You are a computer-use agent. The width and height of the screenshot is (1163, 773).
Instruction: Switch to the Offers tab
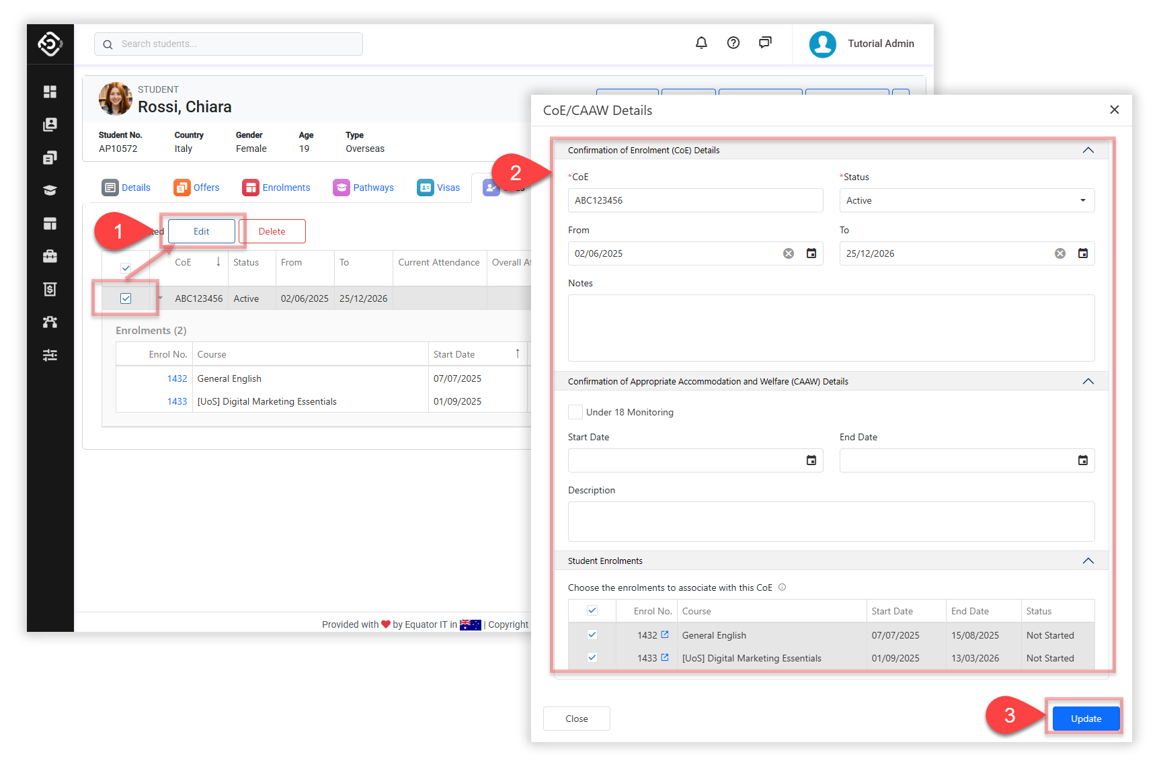click(x=197, y=188)
